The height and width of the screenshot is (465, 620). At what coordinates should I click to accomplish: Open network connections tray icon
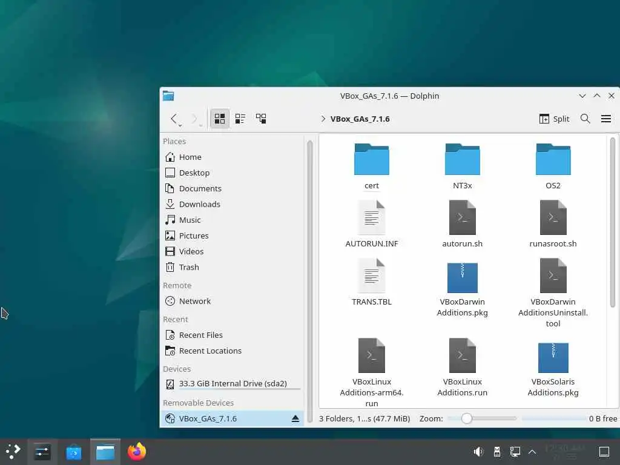click(515, 452)
